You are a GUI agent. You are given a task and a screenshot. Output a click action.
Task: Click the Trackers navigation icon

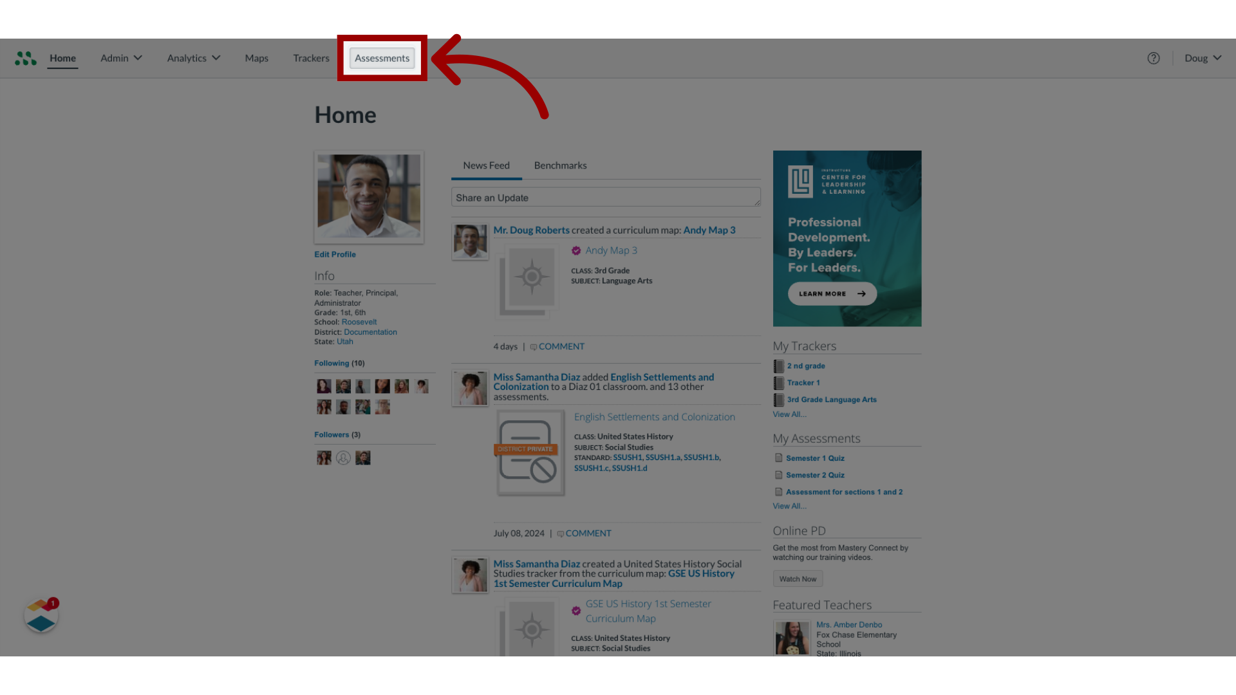[311, 58]
